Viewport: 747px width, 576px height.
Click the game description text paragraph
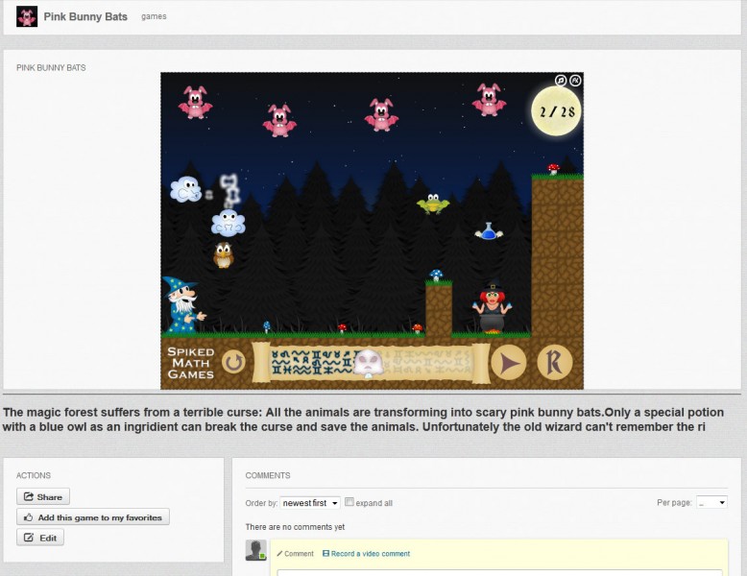coord(364,420)
